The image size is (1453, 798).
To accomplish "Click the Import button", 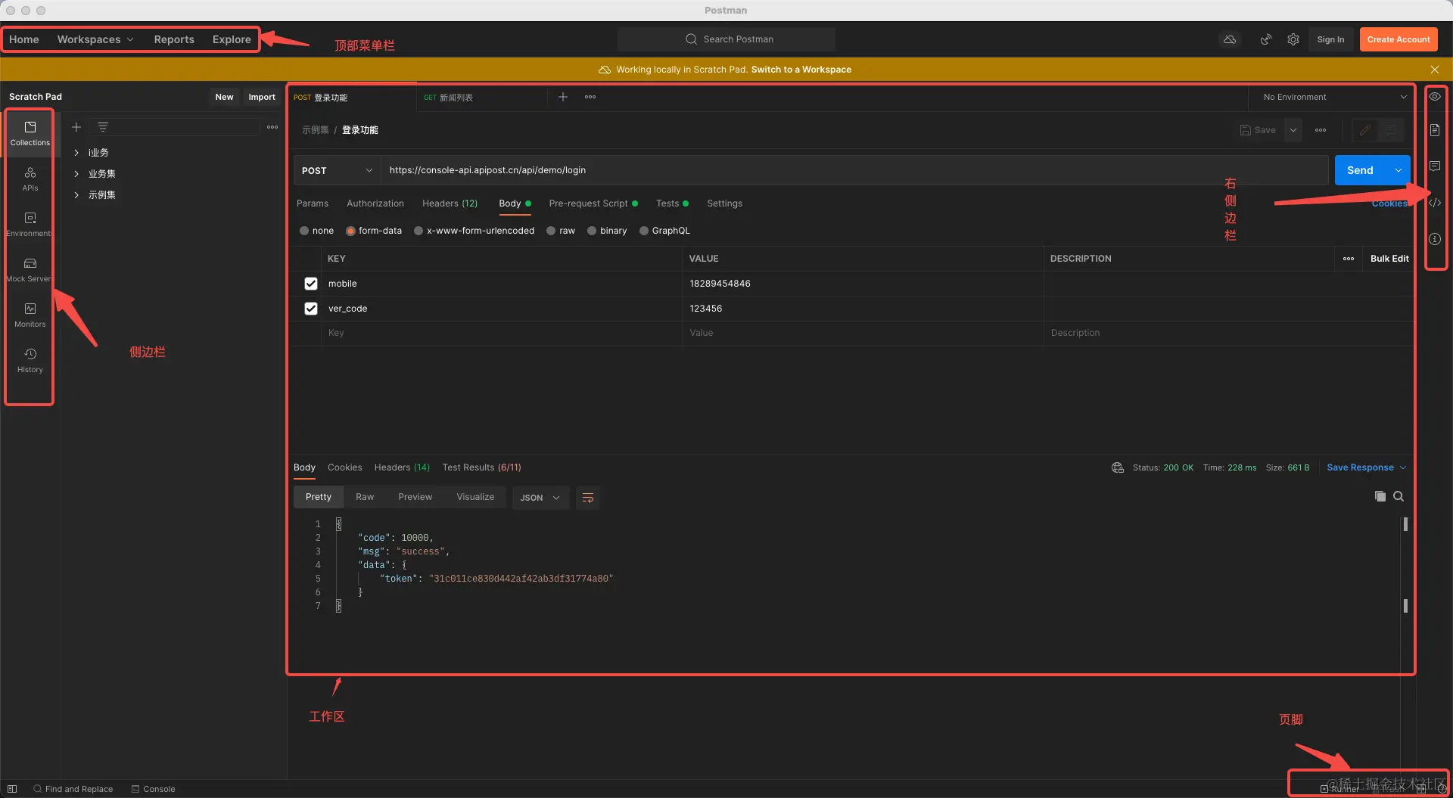I will pos(262,97).
